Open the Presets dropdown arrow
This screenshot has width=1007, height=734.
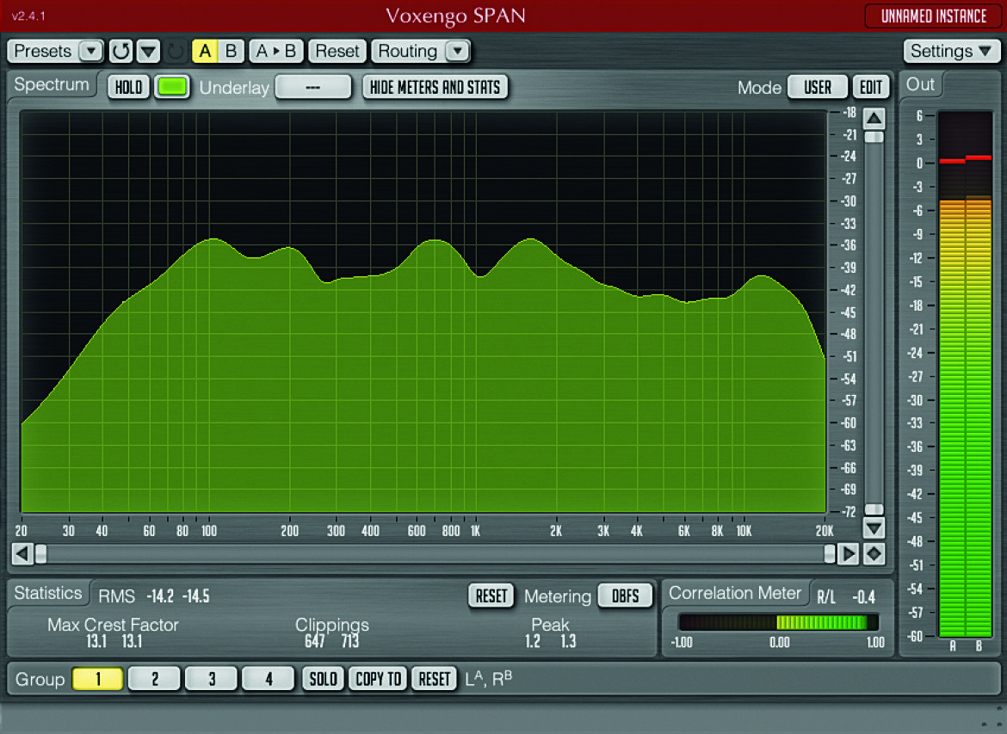coord(90,51)
